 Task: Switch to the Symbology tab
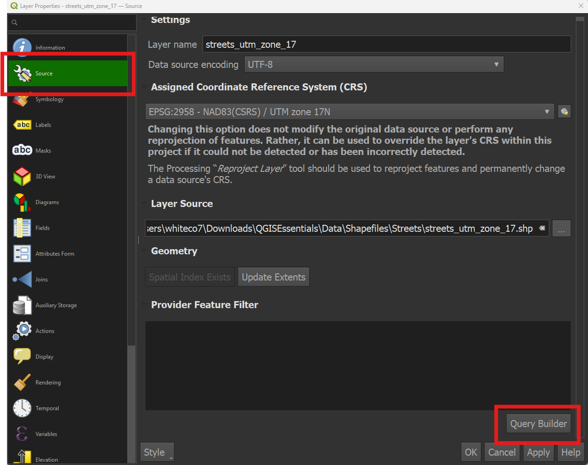68,99
